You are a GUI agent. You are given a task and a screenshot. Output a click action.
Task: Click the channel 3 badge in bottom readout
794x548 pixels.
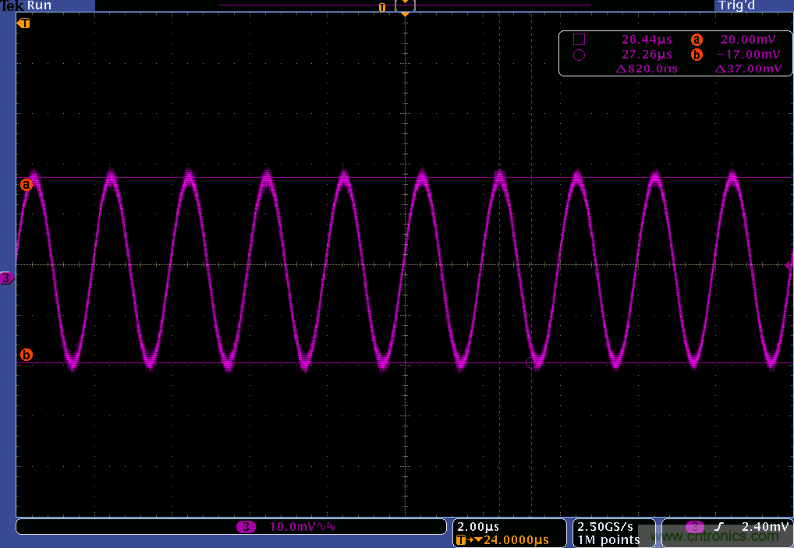coord(246,528)
